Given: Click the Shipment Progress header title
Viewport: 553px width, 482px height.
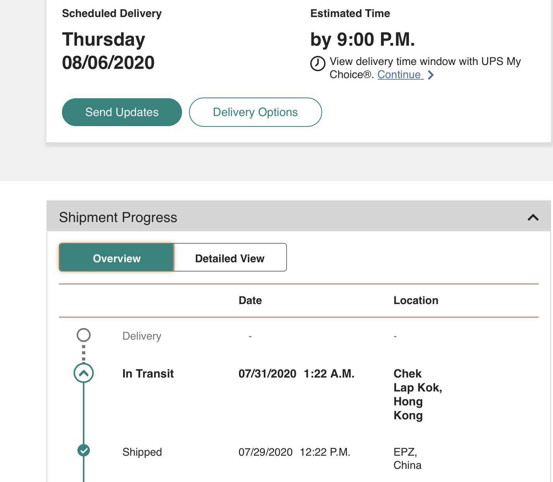Looking at the screenshot, I should [118, 217].
